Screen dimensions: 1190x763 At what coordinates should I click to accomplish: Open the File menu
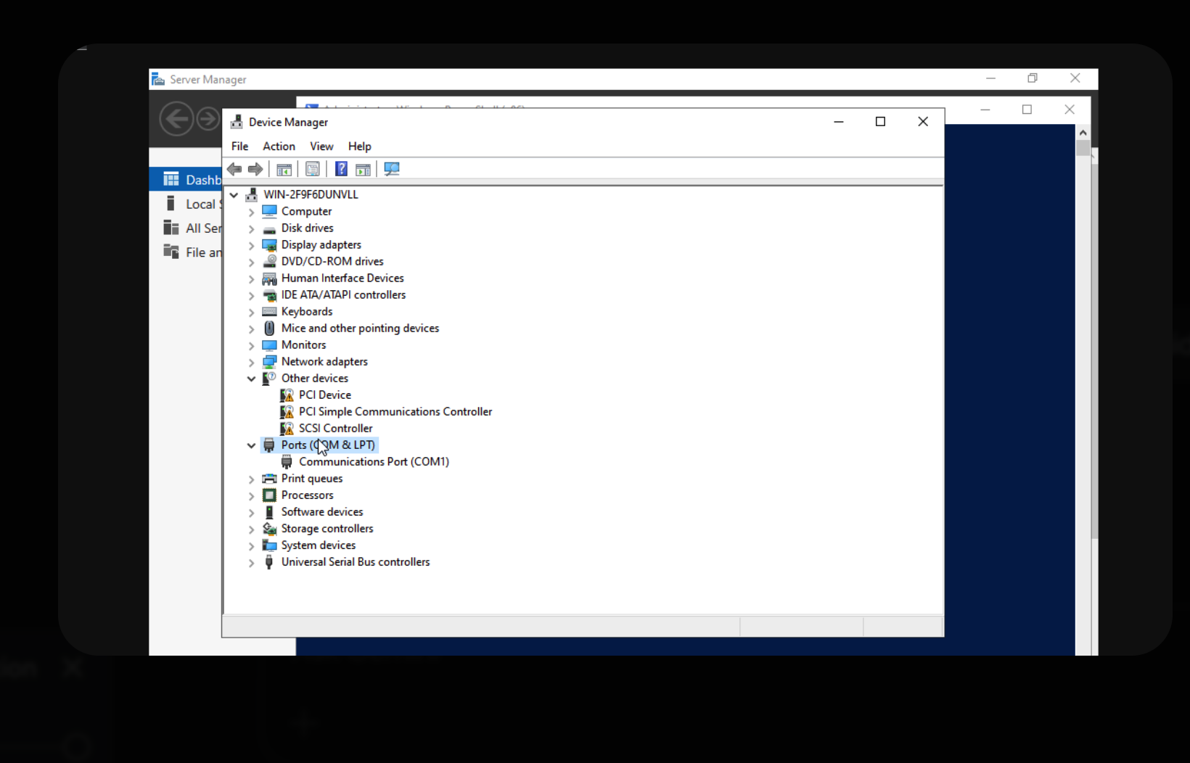tap(239, 147)
